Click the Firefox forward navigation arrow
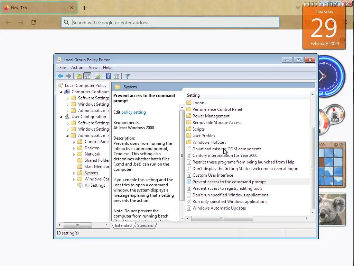354x266 pixels. click(21, 23)
